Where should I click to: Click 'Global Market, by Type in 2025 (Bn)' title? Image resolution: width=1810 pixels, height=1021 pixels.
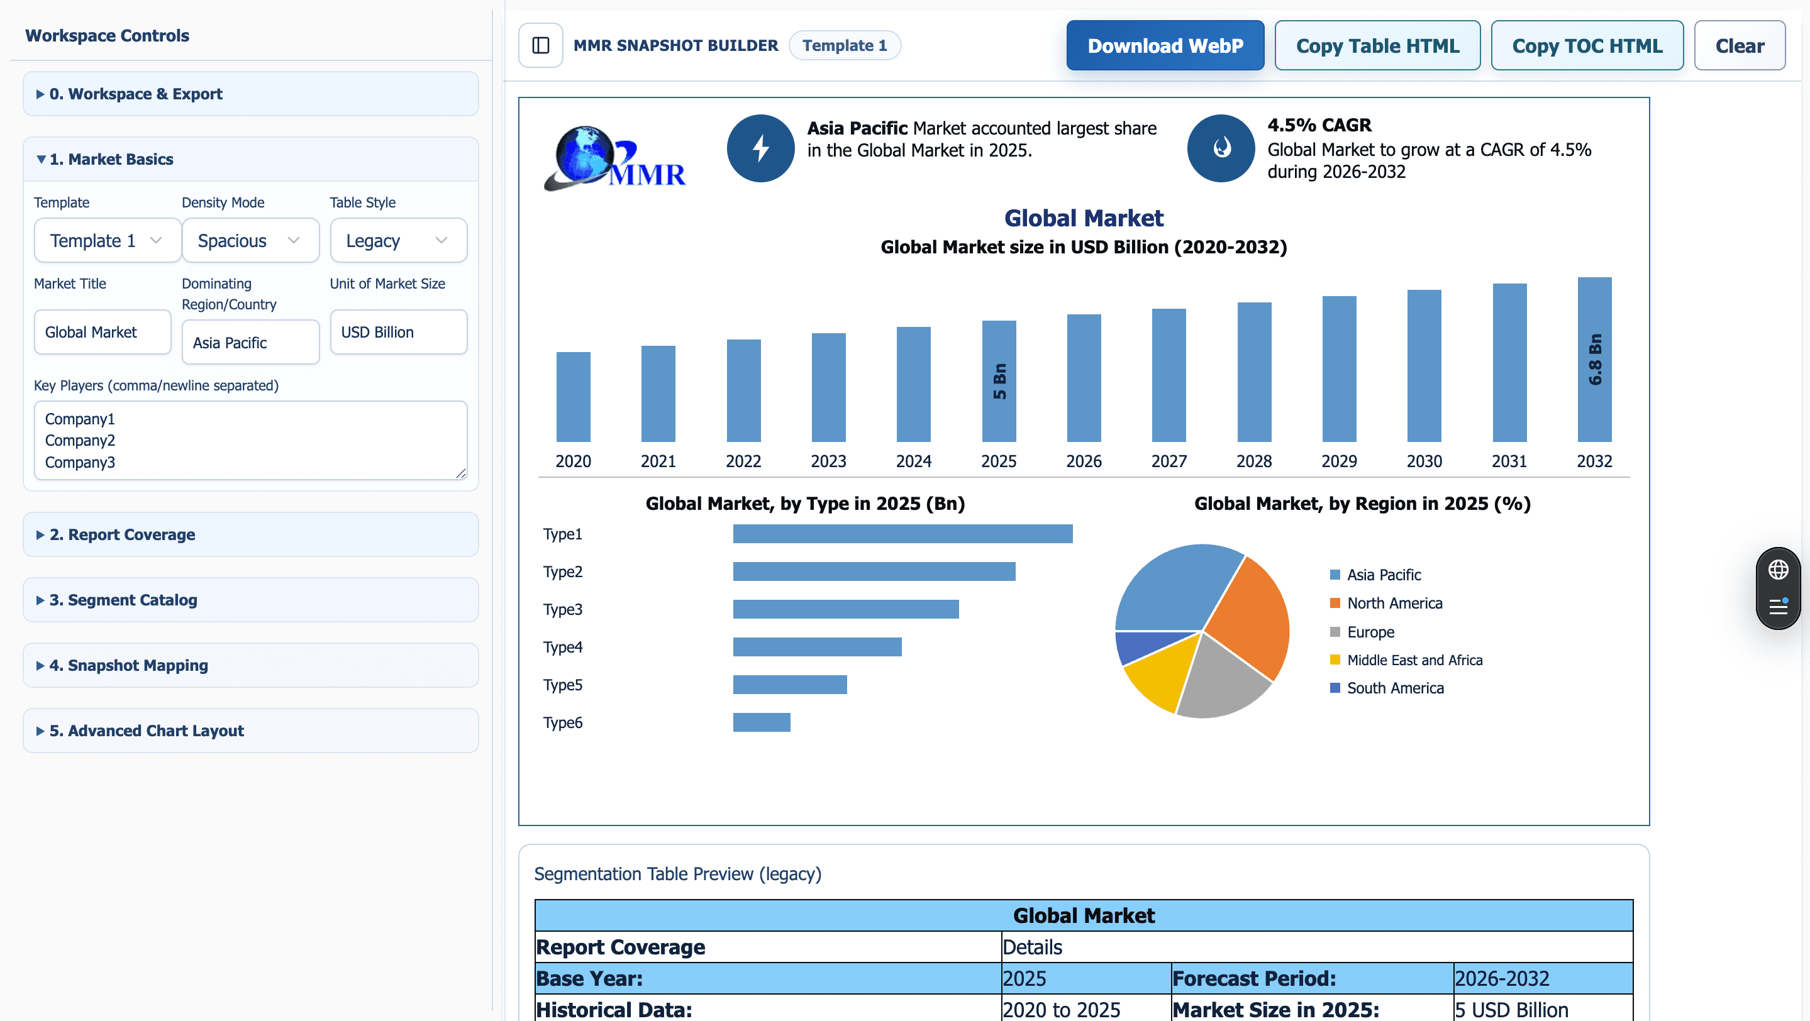point(805,504)
